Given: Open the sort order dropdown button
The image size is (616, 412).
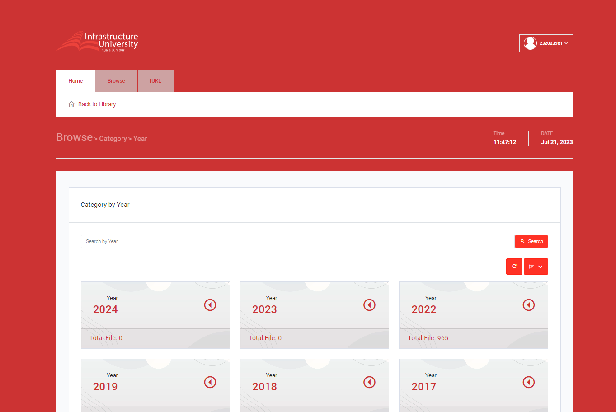Looking at the screenshot, I should [536, 267].
